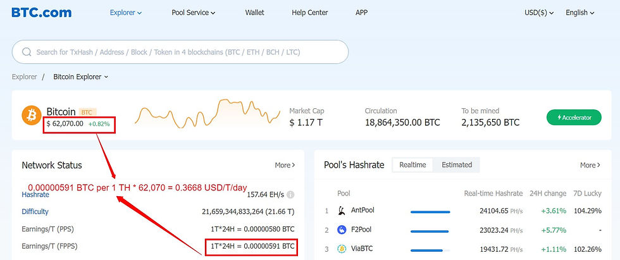620x260 pixels.
Task: Click the Bitcoin price sparkline chart
Action: coord(208,113)
